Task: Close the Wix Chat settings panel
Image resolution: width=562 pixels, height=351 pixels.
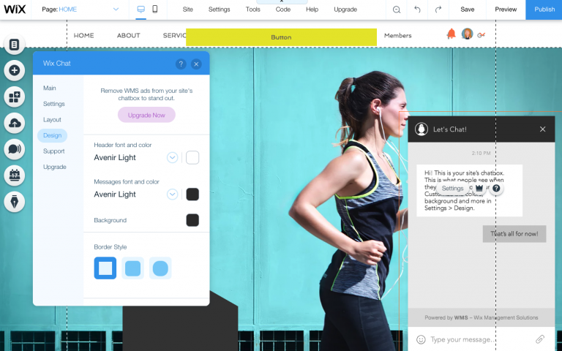Action: pos(196,64)
